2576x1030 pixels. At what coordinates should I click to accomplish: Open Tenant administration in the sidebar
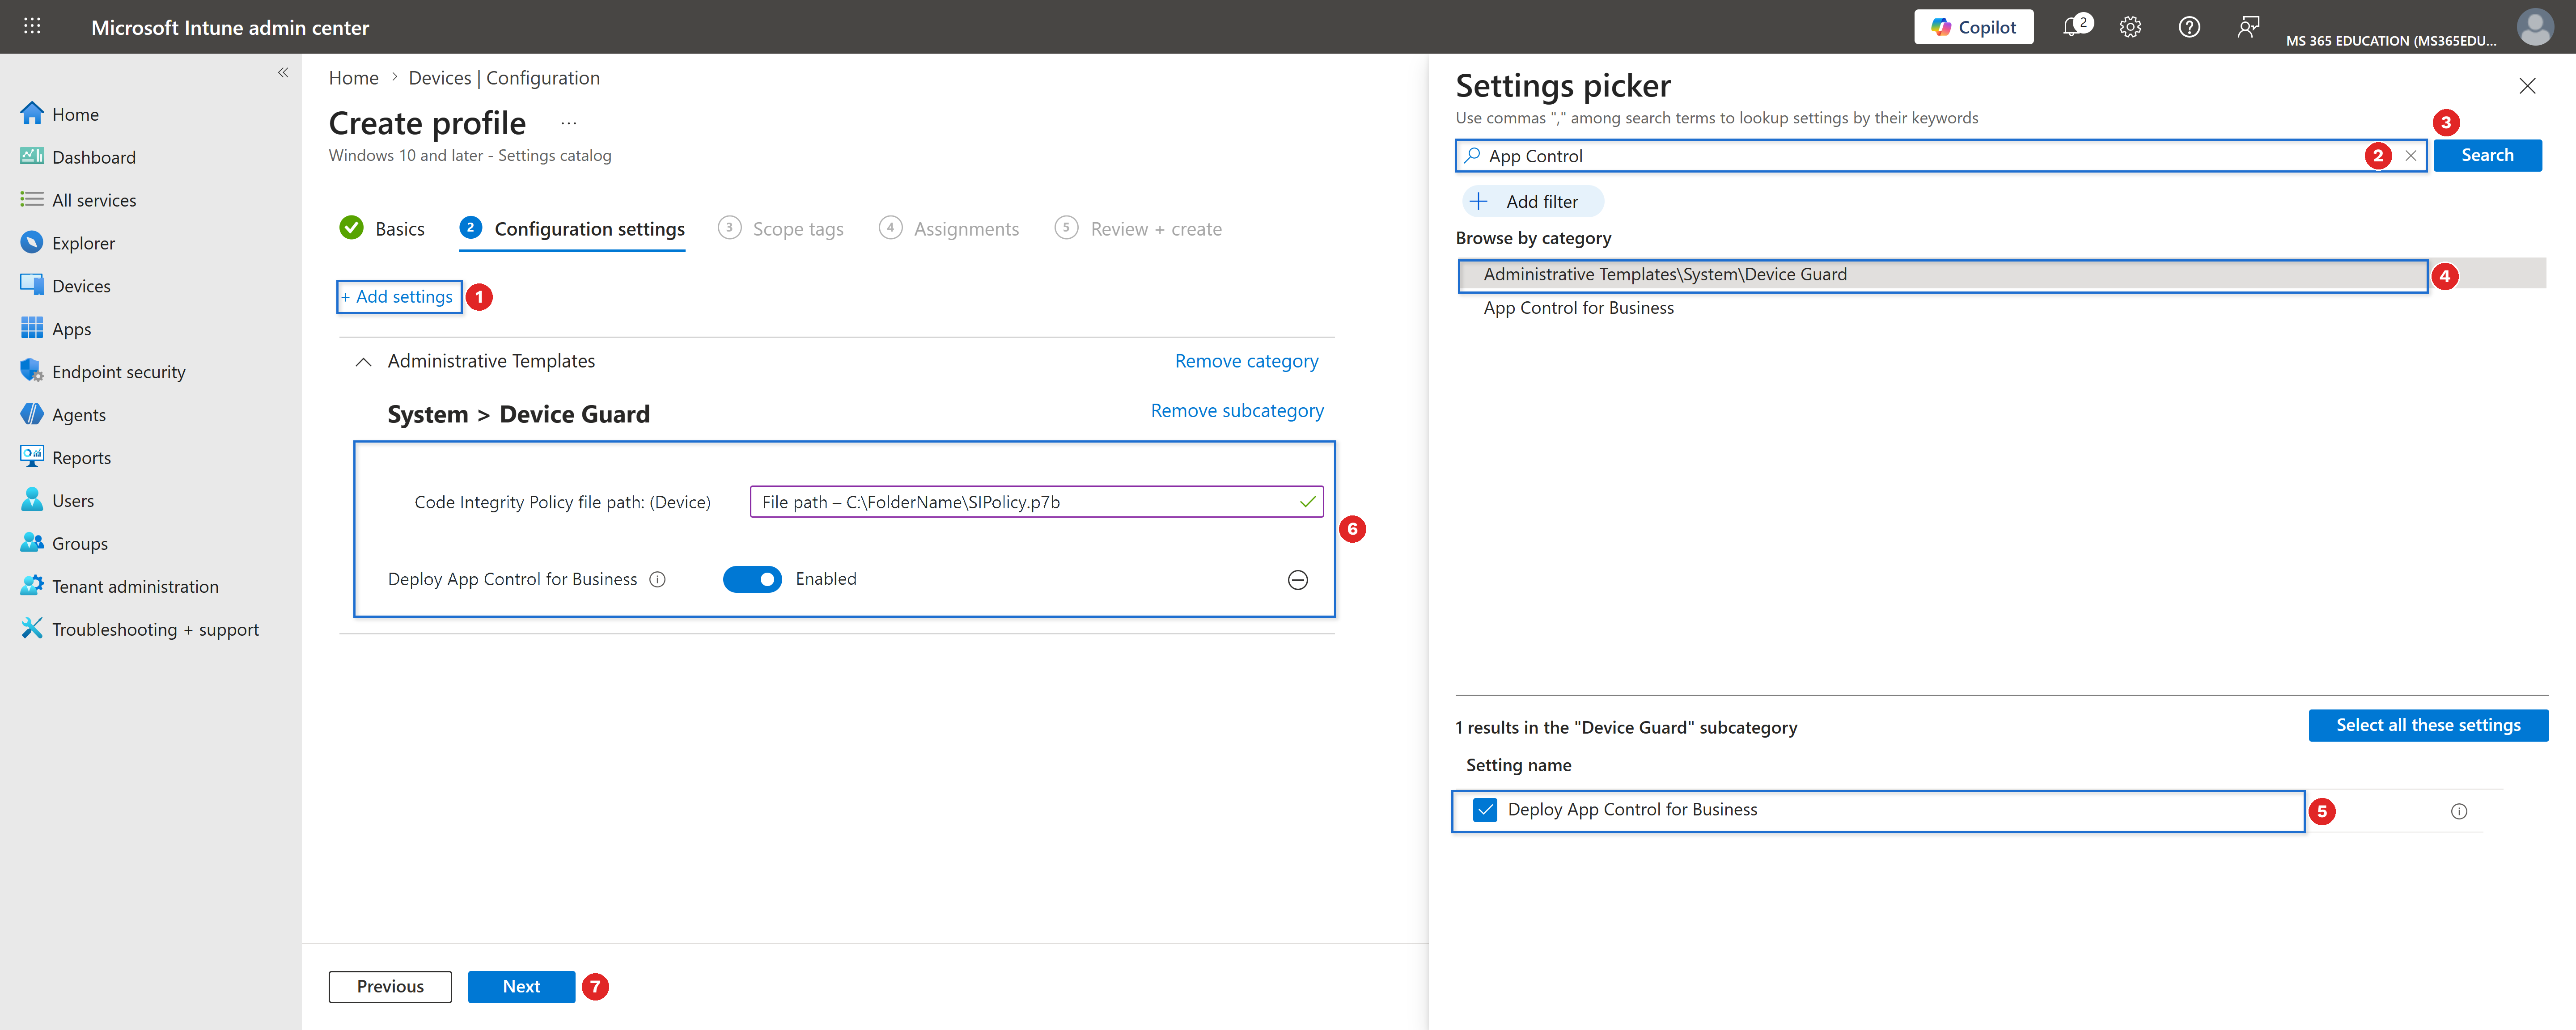119,587
